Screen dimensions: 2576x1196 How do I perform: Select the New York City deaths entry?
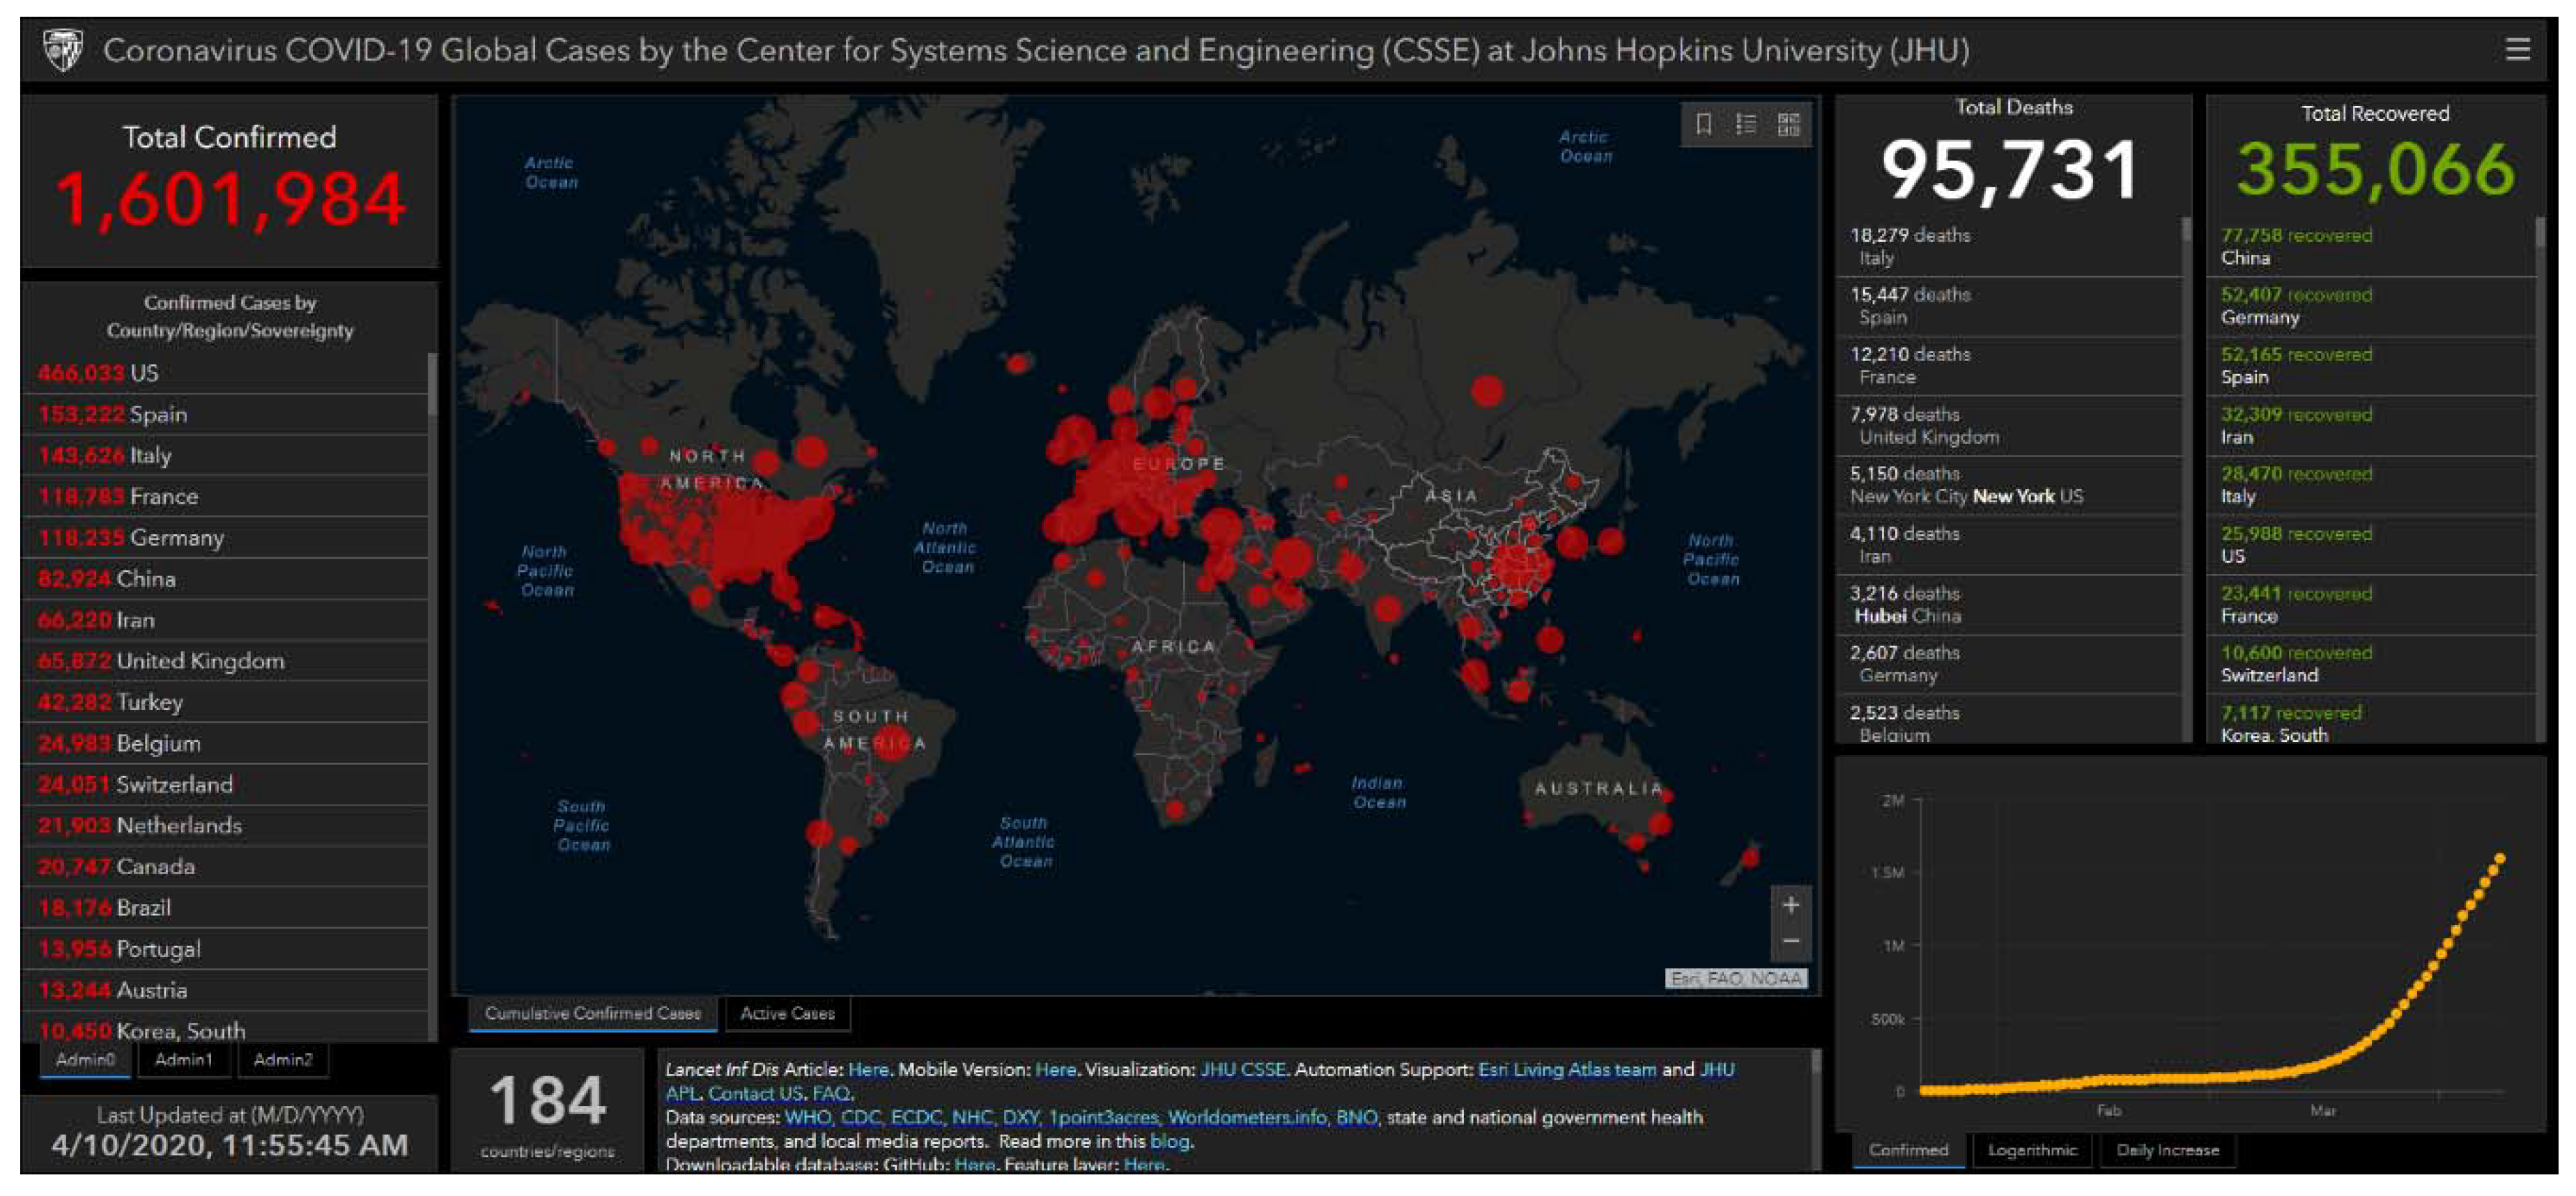pos(2008,485)
